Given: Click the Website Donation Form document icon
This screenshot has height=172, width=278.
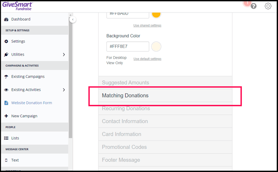Looking at the screenshot, I should point(6,103).
